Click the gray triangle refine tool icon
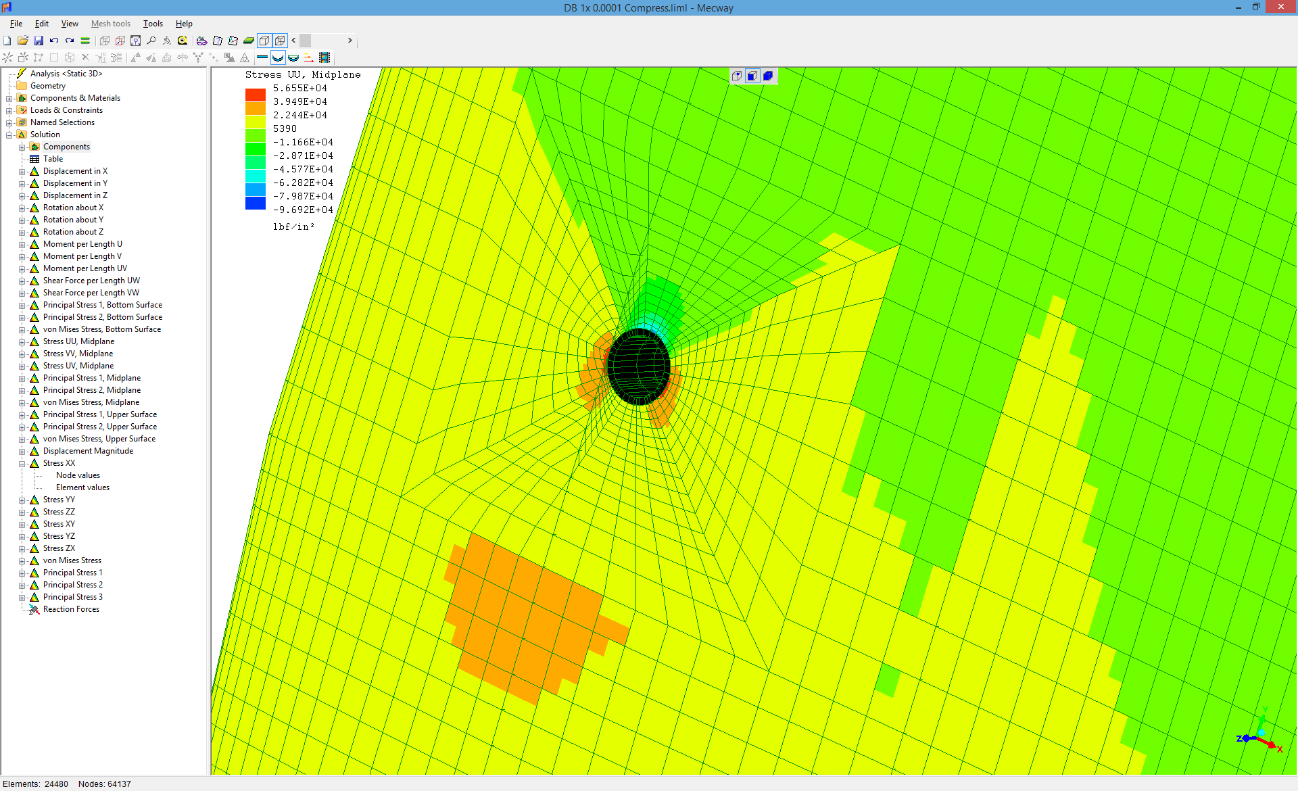Image resolution: width=1298 pixels, height=791 pixels. coord(245,57)
